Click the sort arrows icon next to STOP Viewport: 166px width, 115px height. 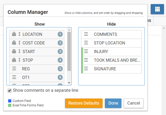[19, 60]
